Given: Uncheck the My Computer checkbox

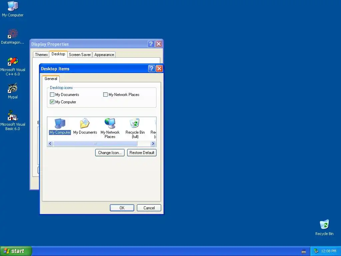Looking at the screenshot, I should 52,102.
